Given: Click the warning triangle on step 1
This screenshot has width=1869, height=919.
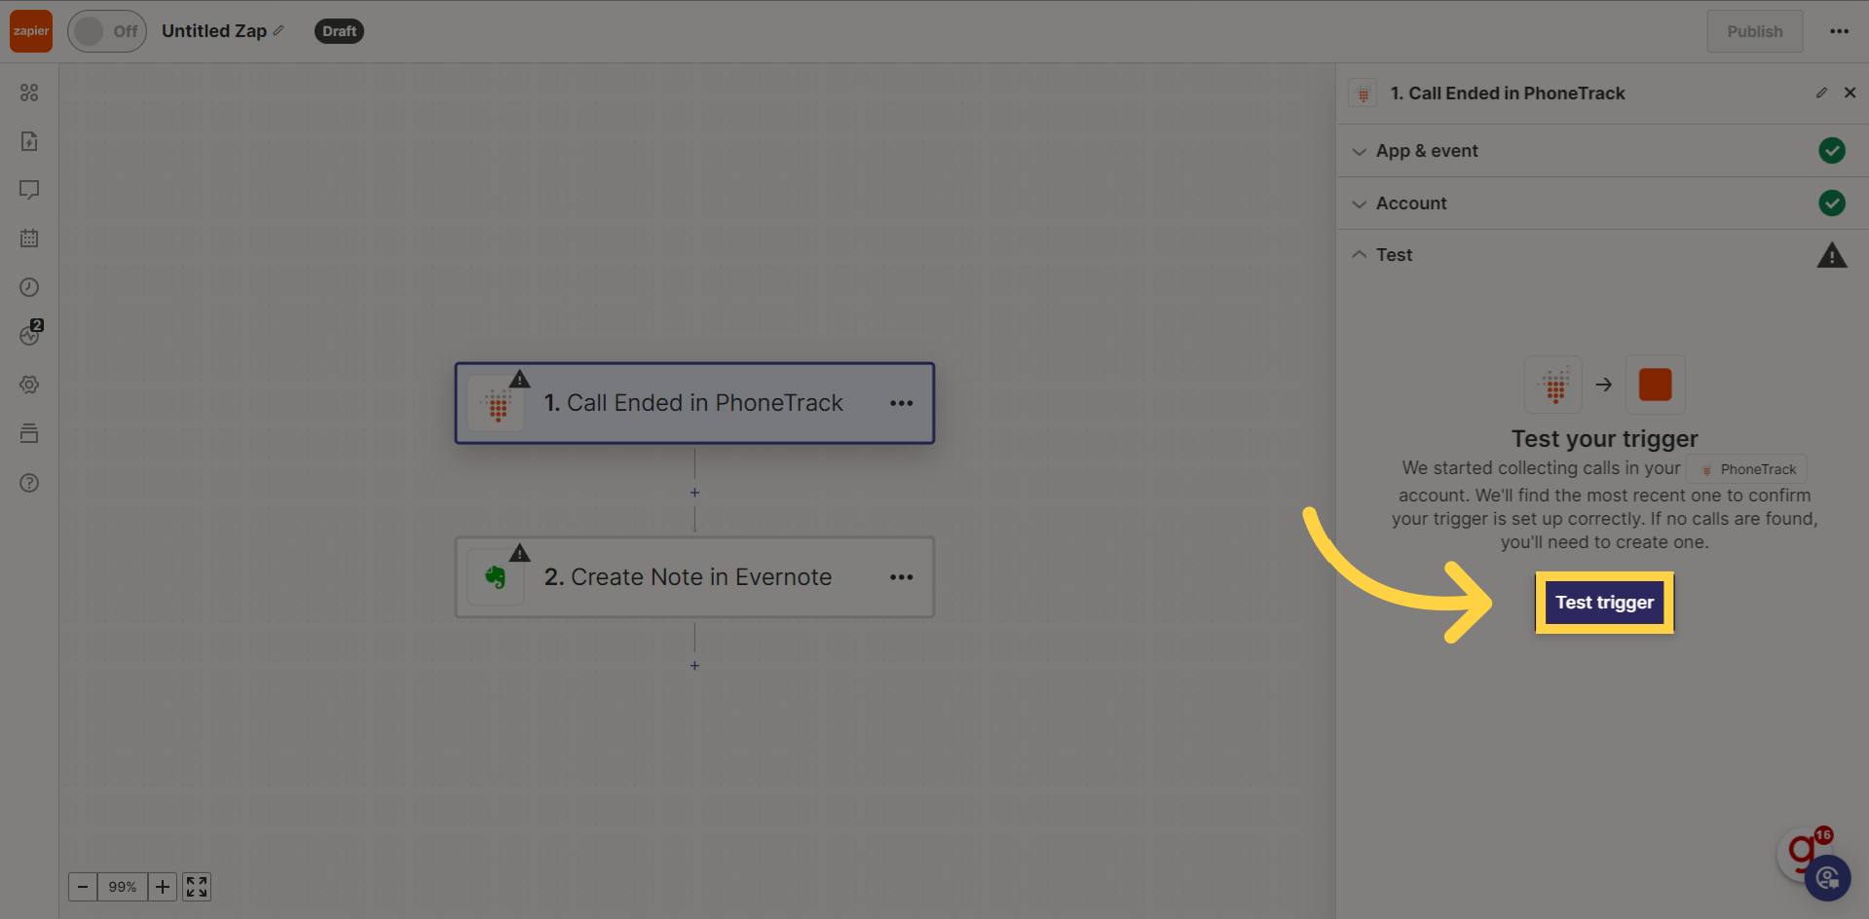Looking at the screenshot, I should coord(520,379).
